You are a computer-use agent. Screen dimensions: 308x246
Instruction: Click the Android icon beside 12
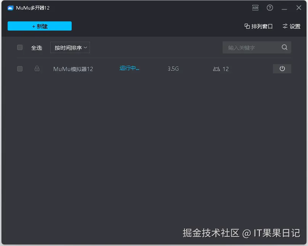tap(217, 69)
